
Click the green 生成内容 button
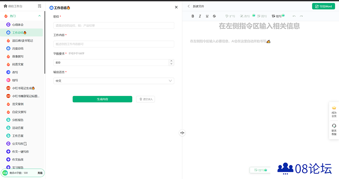pos(102,99)
